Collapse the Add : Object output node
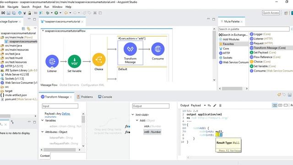The image size is (293, 165). pos(137,120)
